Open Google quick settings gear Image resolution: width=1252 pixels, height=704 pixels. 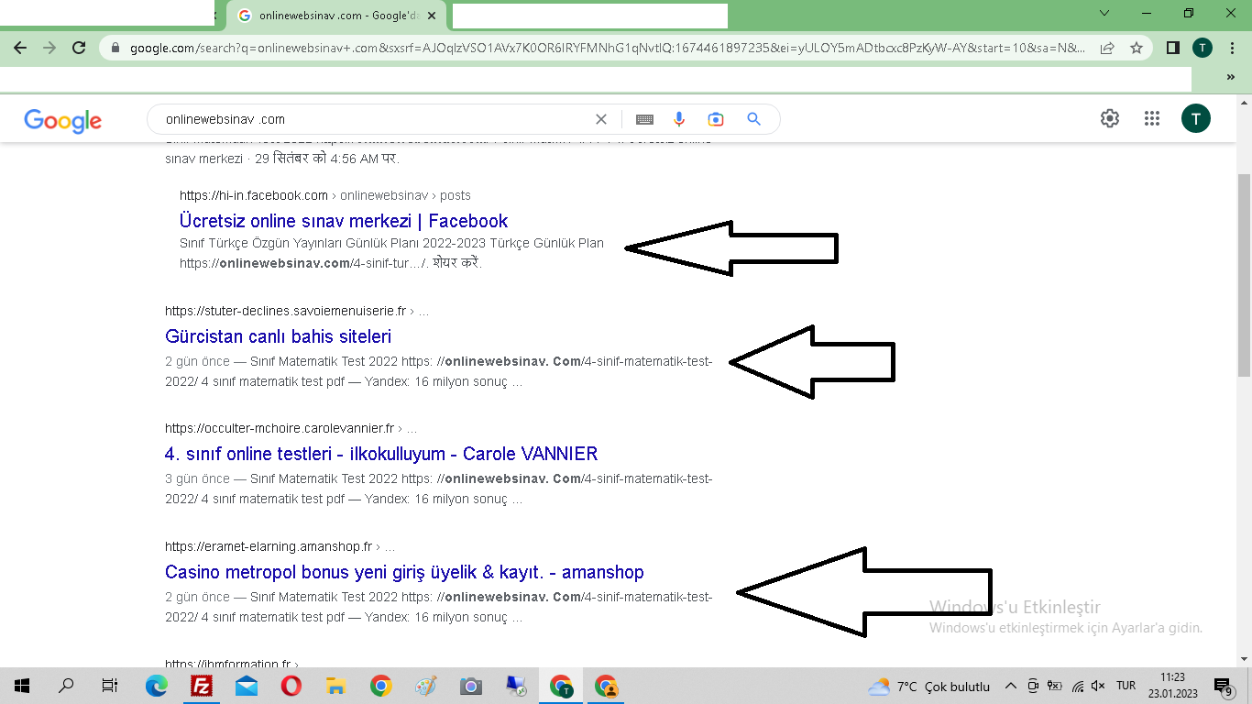(1110, 118)
